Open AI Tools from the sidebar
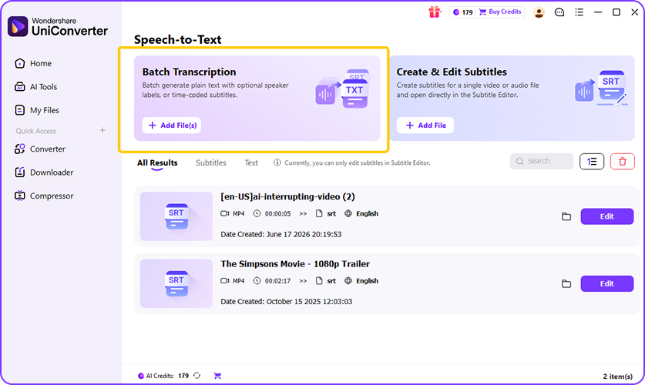 tap(35, 87)
